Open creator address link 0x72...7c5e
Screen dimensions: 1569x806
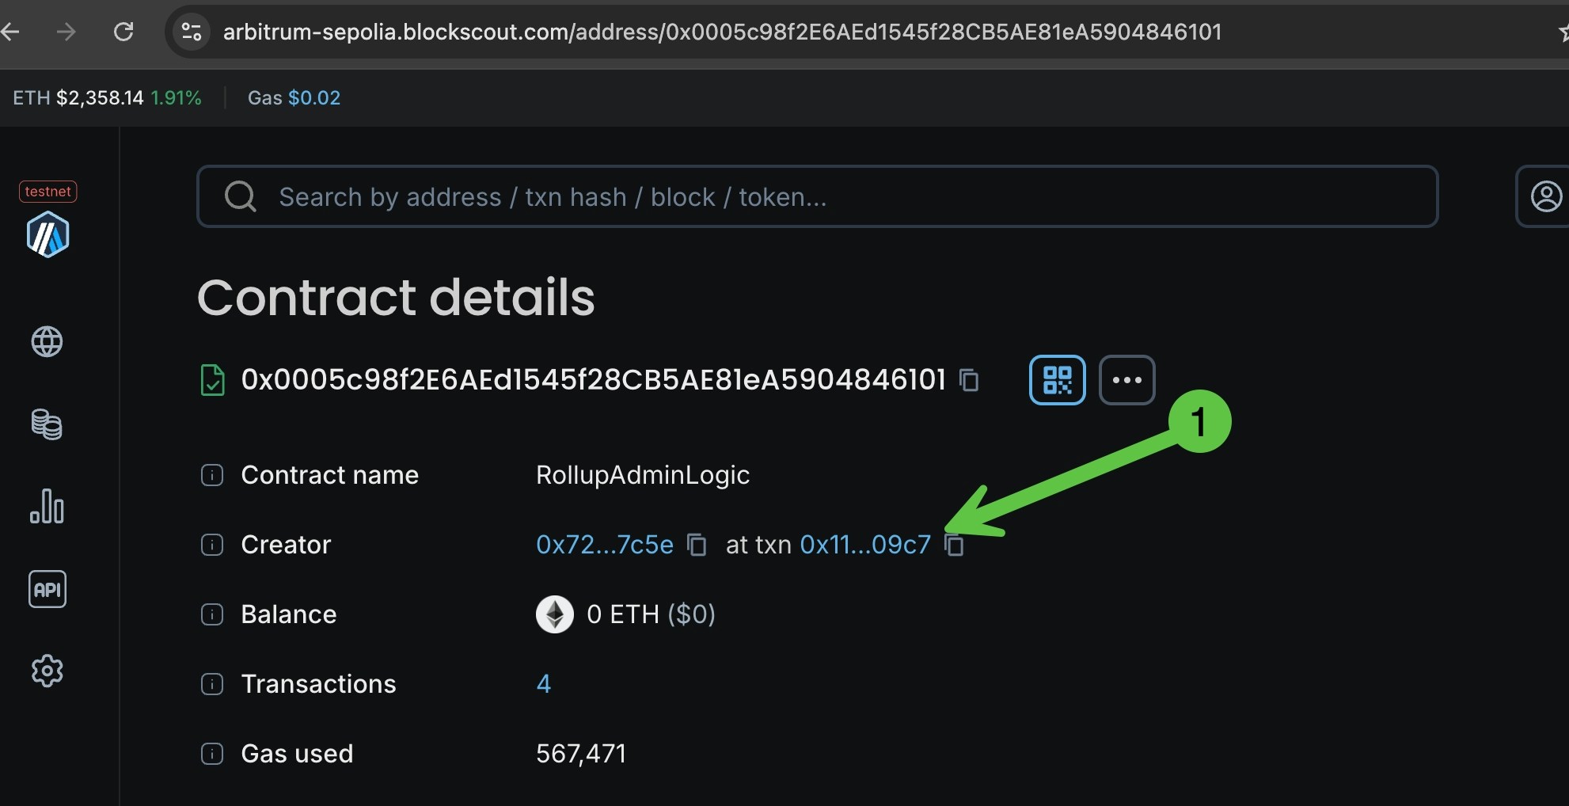tap(605, 545)
